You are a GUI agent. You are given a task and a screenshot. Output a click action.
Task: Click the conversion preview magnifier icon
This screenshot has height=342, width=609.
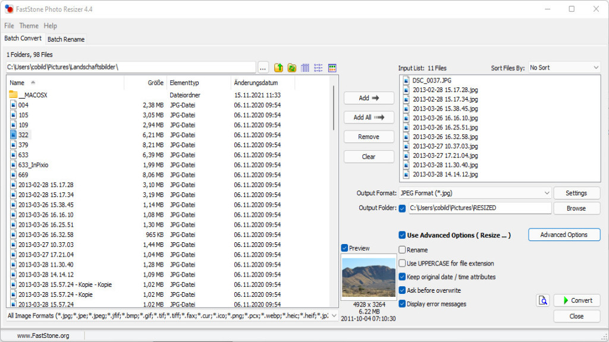click(x=542, y=300)
